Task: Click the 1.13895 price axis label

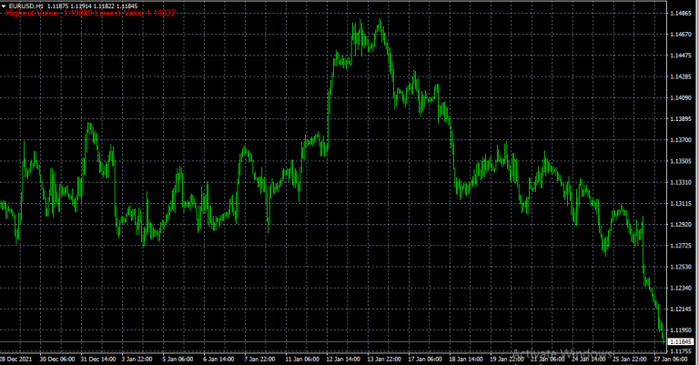Action: click(681, 119)
